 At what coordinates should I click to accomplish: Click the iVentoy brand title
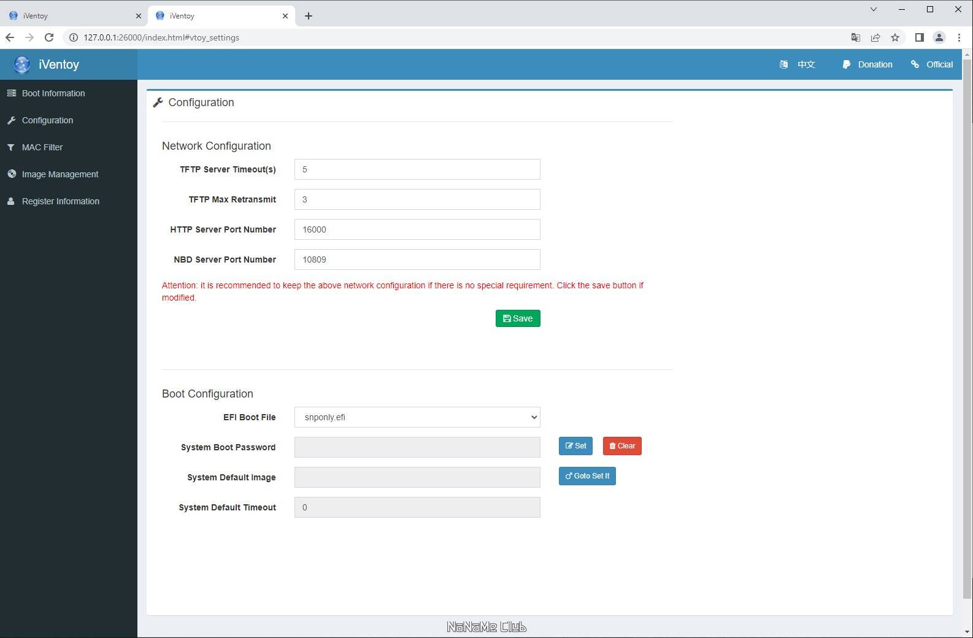pyautogui.click(x=59, y=64)
